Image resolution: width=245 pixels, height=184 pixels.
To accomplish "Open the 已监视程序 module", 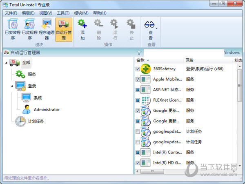I will [x=29, y=29].
